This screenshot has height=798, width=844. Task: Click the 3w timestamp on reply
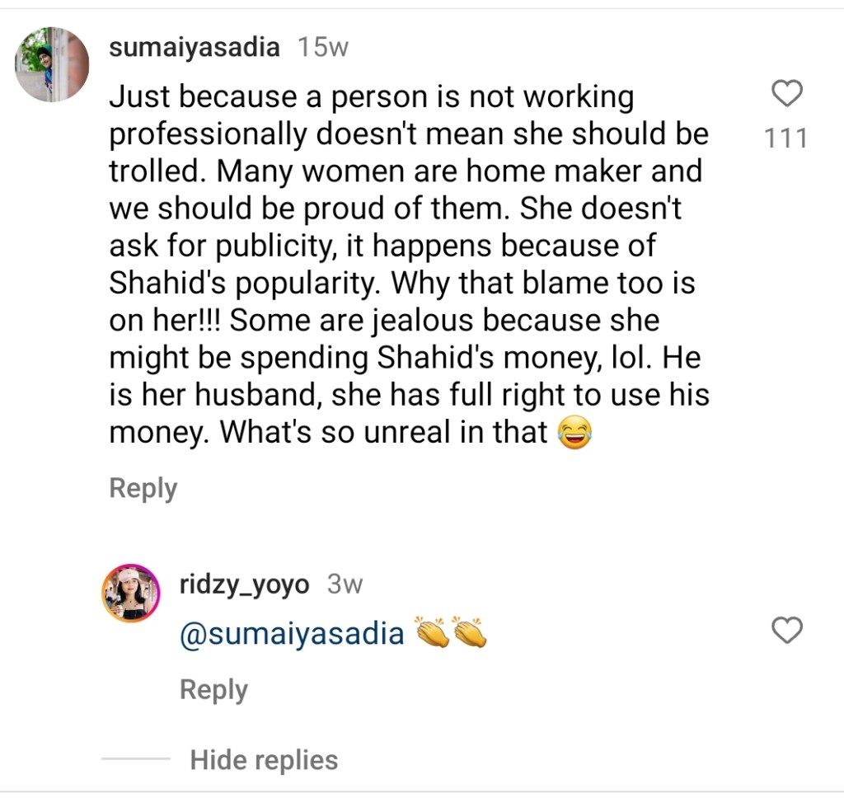[x=345, y=585]
